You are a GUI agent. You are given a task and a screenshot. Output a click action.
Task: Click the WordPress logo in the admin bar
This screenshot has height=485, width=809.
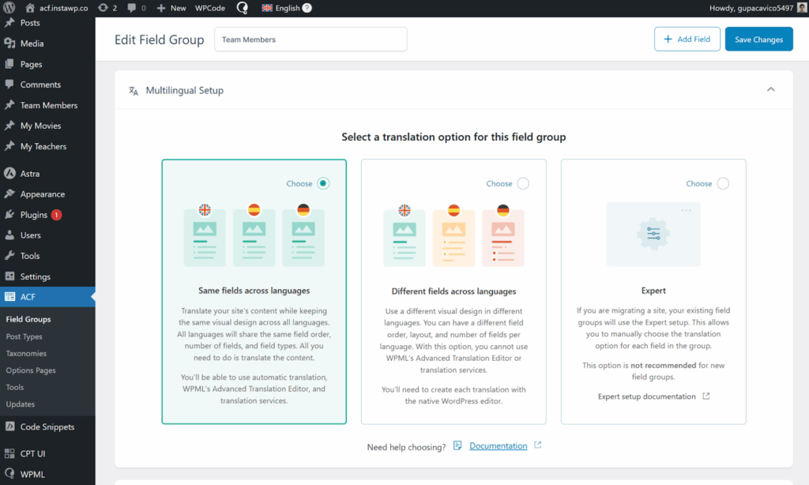(x=10, y=9)
